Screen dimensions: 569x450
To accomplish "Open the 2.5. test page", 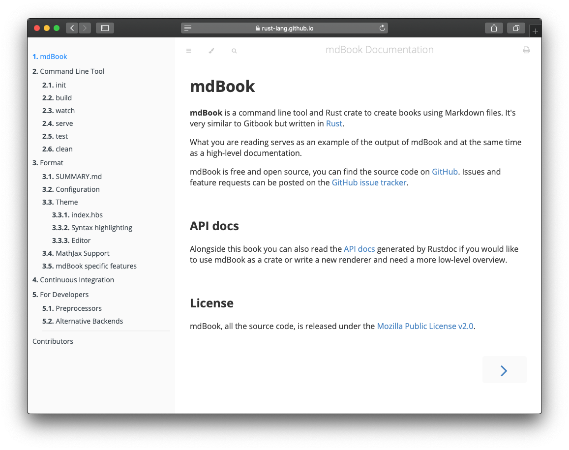I will tap(55, 136).
